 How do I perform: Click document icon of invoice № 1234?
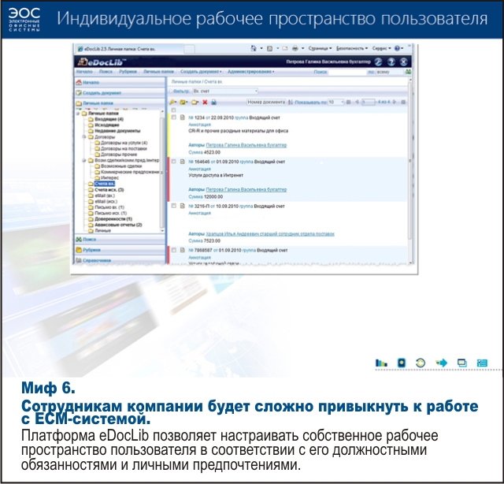pyautogui.click(x=182, y=117)
